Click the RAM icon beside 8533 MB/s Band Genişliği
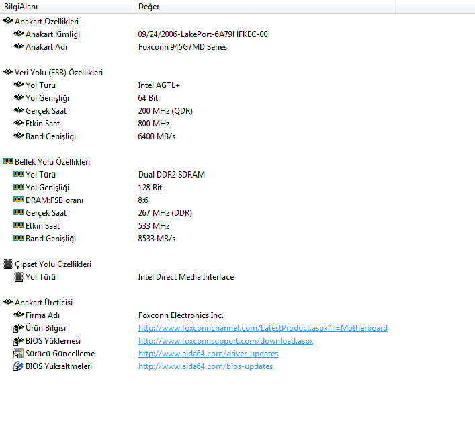Screen dimensions: 475x433 click(19, 238)
